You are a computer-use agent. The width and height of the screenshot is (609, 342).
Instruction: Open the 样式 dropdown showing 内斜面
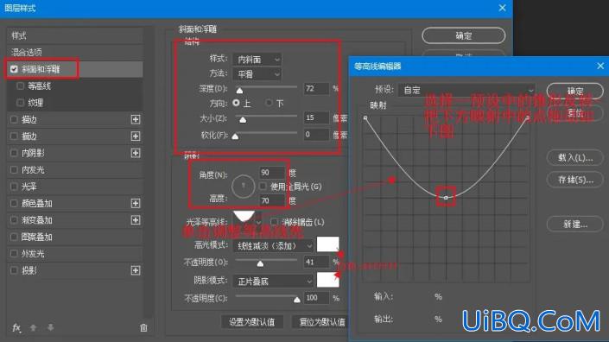(x=257, y=60)
